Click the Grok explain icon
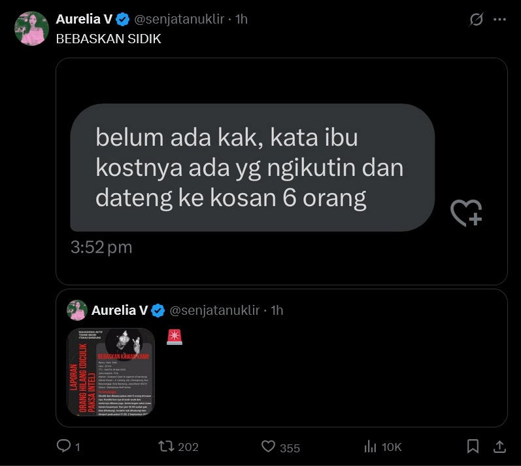Screen dimensions: 521x466 click(x=476, y=19)
